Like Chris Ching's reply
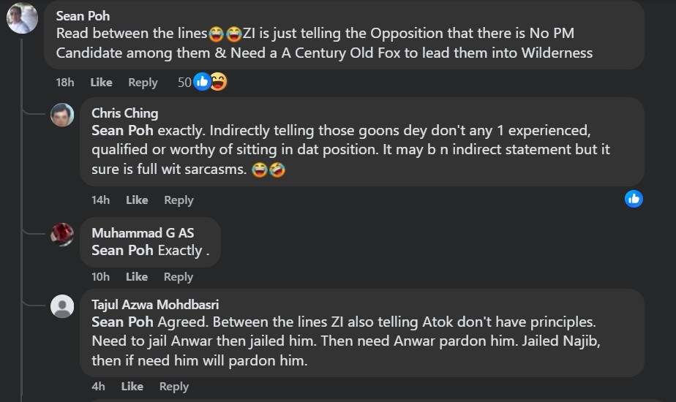 pyautogui.click(x=137, y=200)
